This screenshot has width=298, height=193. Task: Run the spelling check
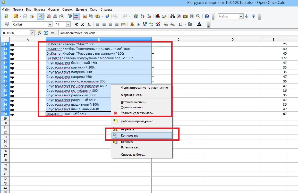pyautogui.click(x=70, y=16)
